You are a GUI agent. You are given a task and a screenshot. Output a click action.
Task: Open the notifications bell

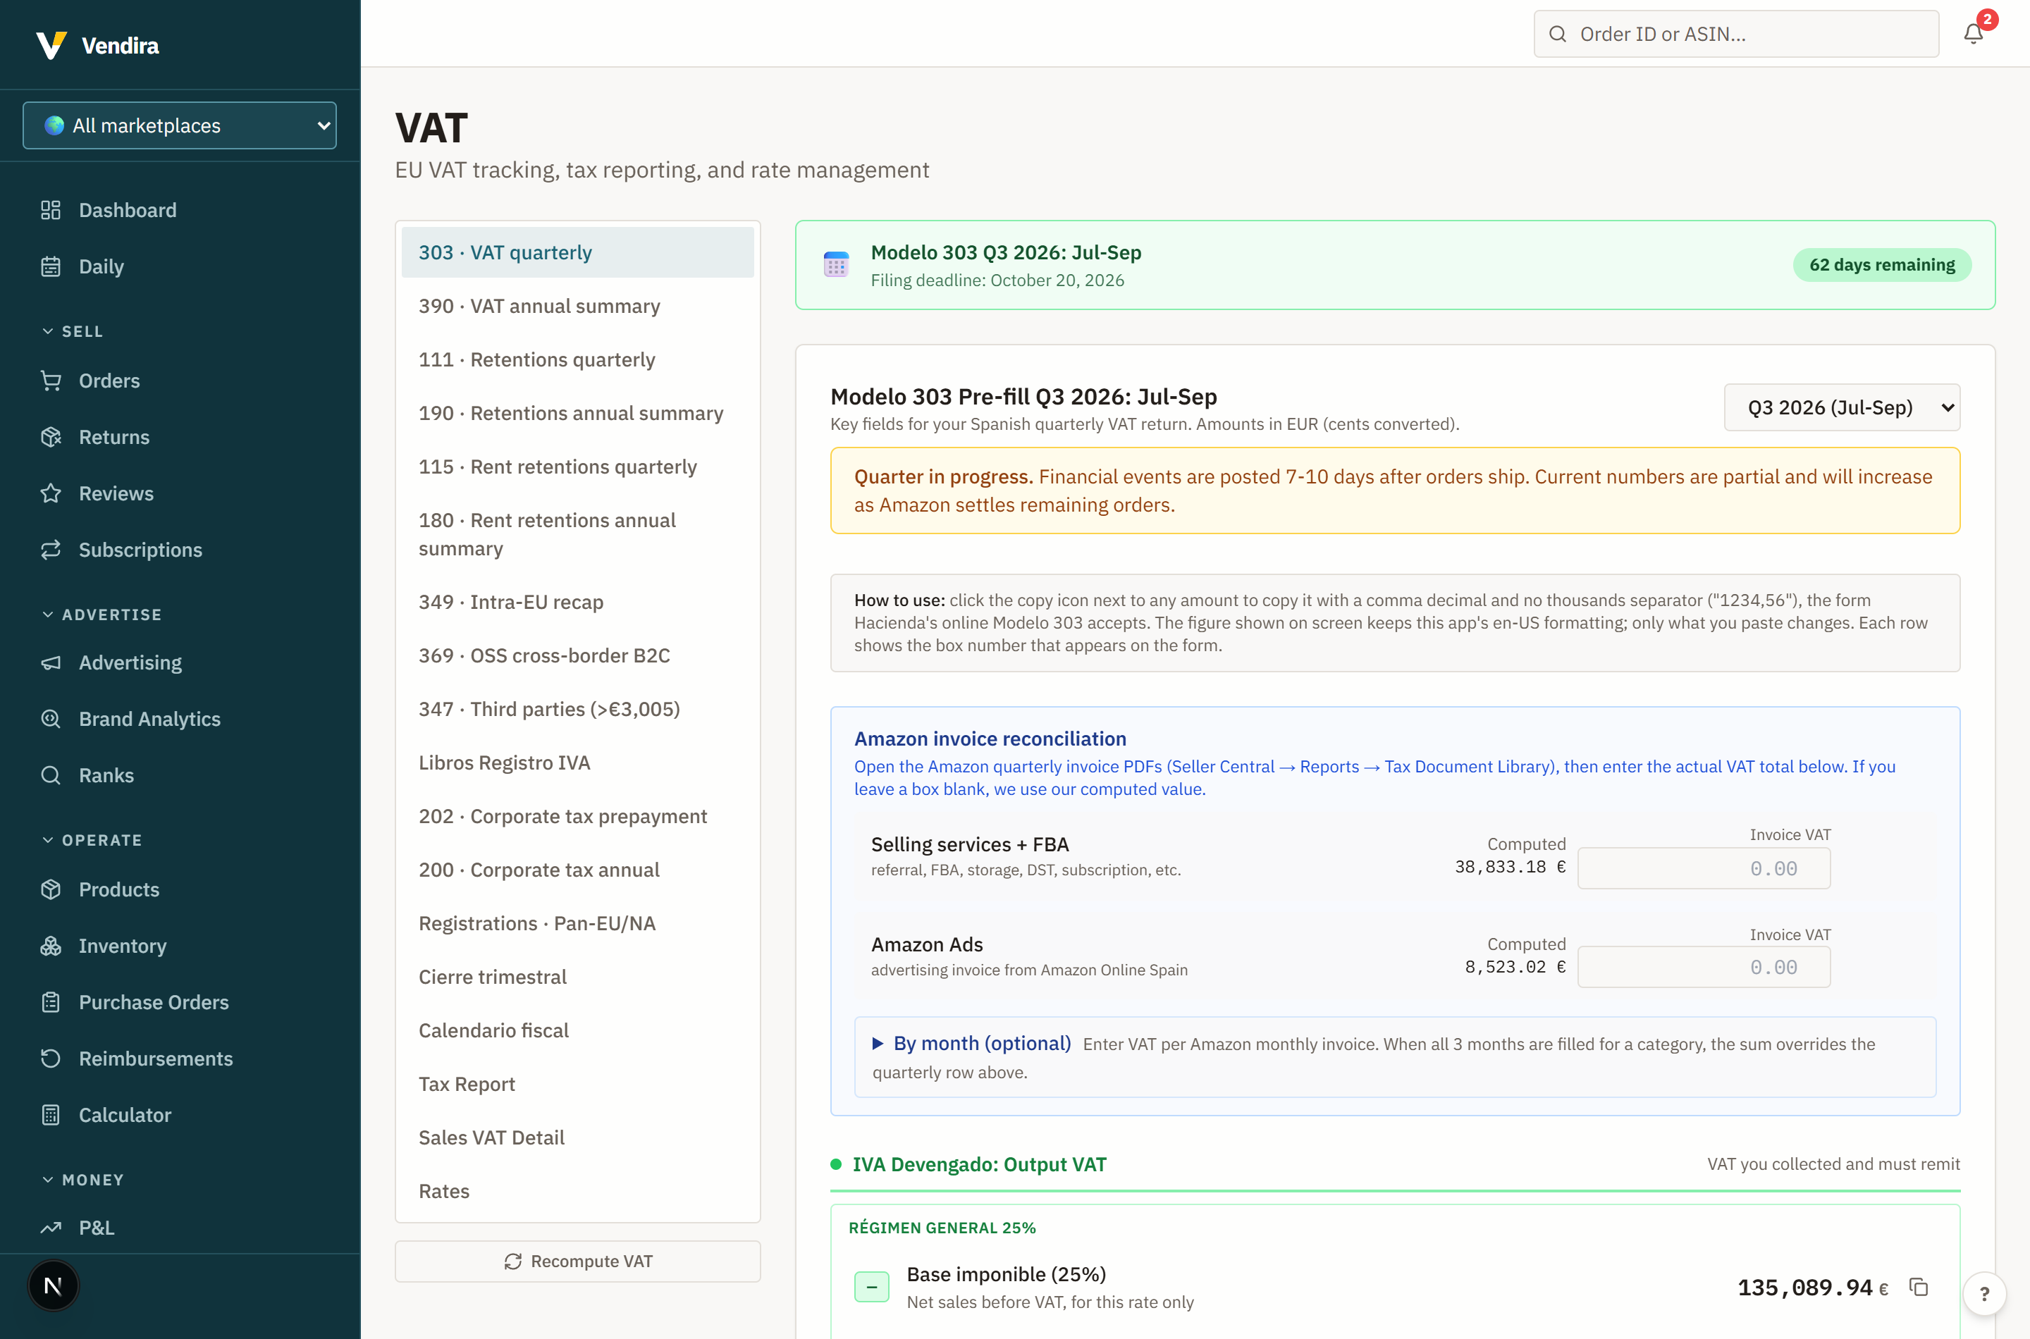(x=1973, y=33)
